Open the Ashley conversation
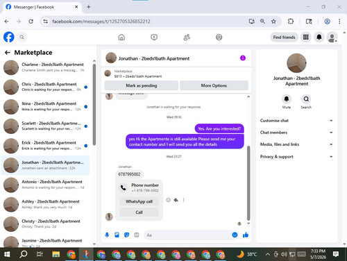Image resolution: width=347 pixels, height=261 pixels. [x=45, y=204]
